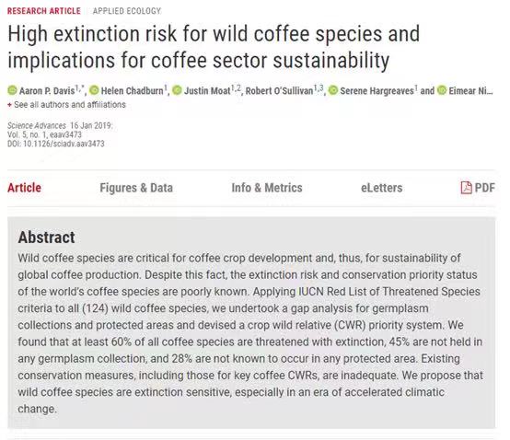Click the Science Advances journal name
510x440 pixels.
37,125
